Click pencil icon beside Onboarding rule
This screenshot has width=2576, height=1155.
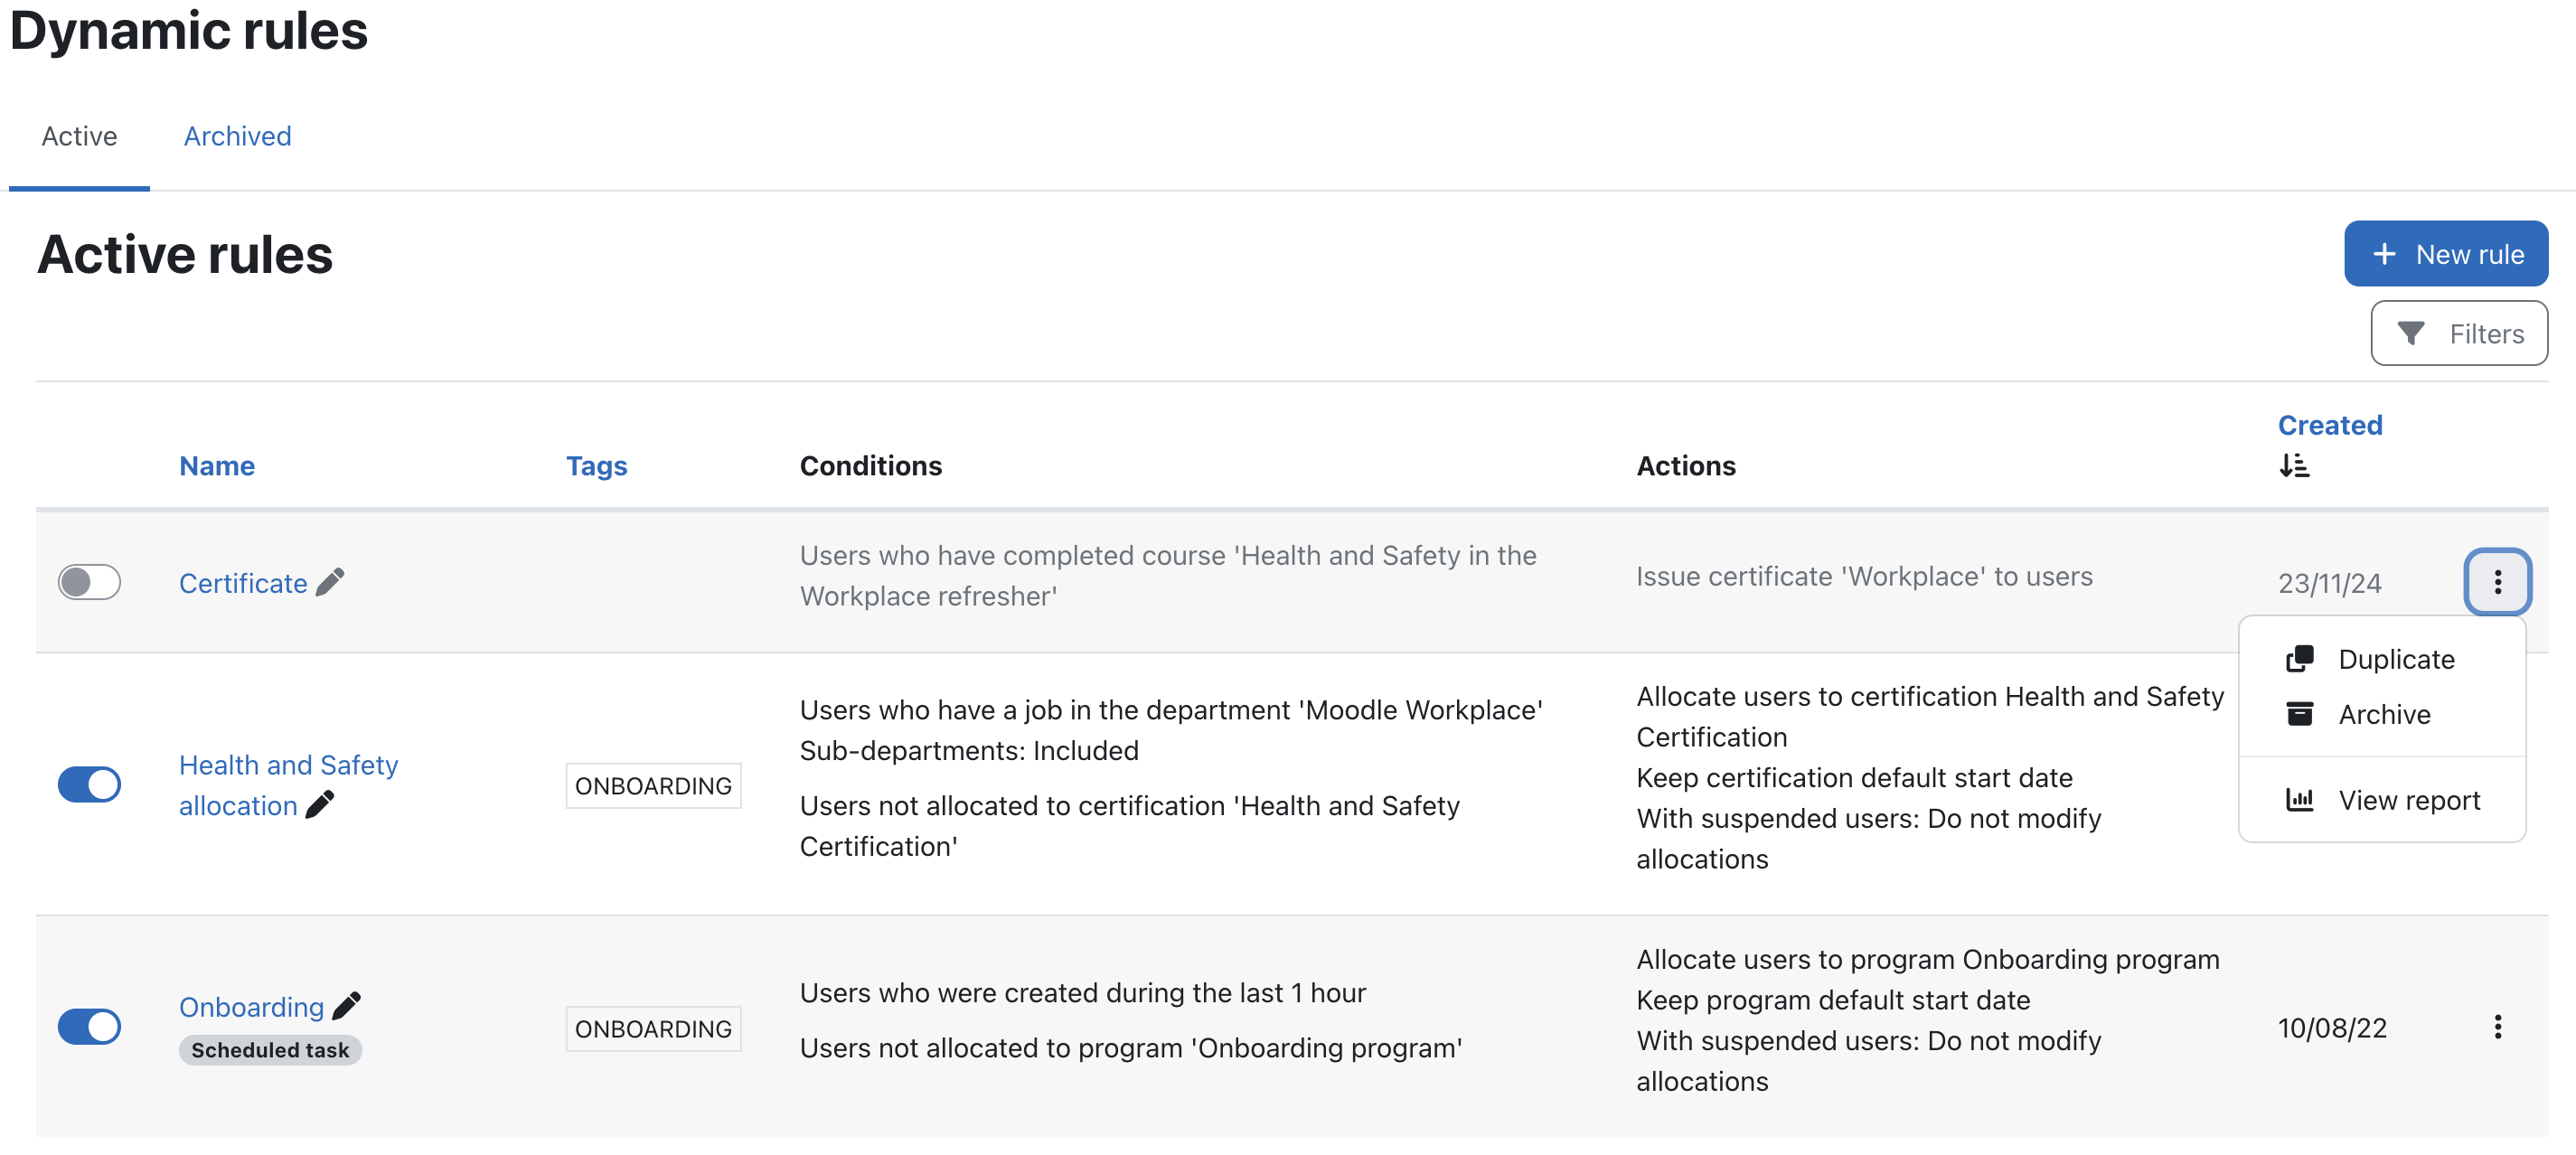click(346, 1006)
